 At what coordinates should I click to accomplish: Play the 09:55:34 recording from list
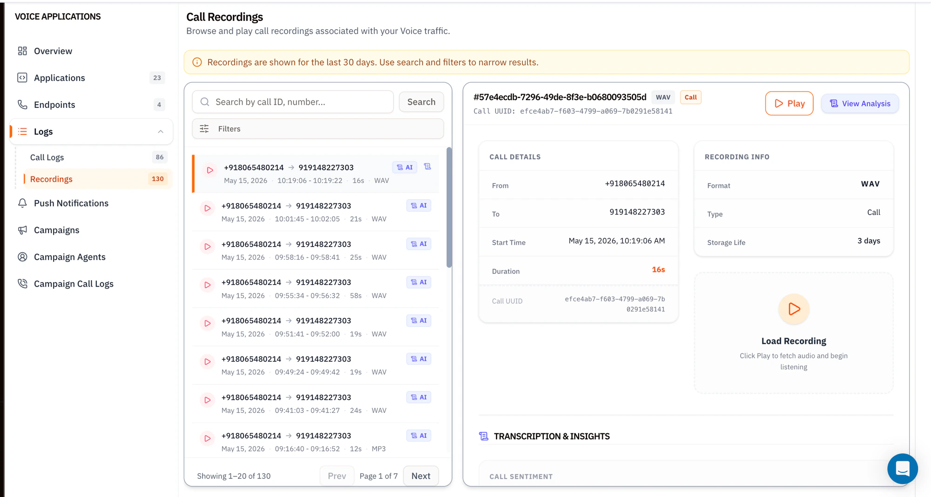click(208, 285)
